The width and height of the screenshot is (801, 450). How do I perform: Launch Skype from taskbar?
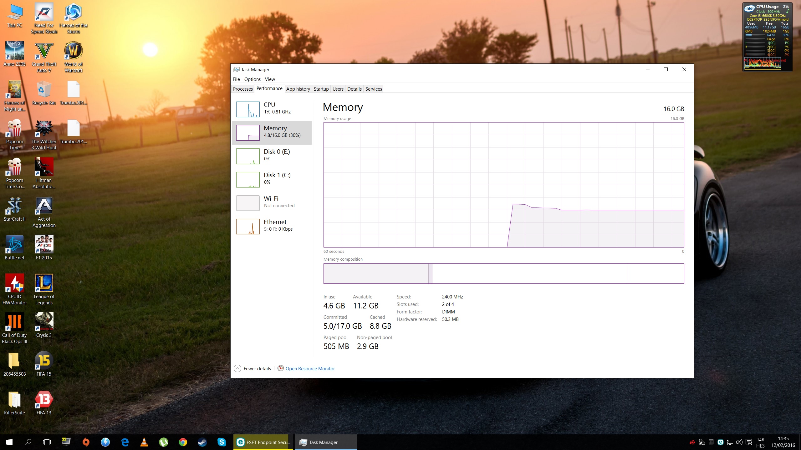[222, 442]
